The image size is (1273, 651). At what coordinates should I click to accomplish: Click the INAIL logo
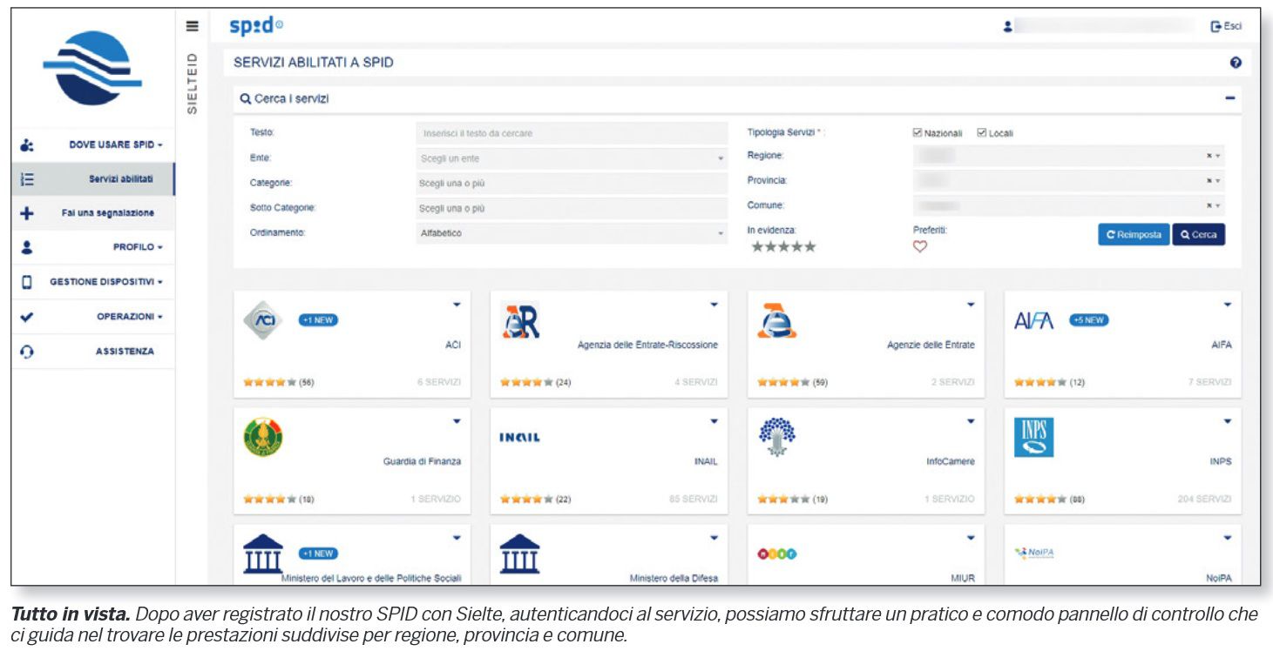(x=520, y=438)
